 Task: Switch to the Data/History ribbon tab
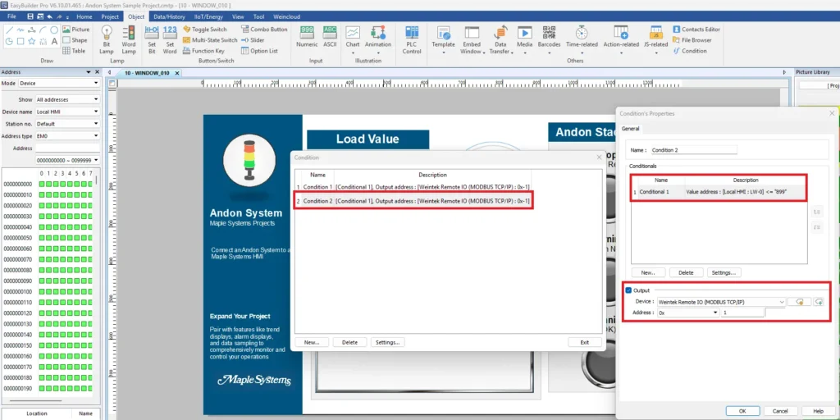tap(169, 16)
